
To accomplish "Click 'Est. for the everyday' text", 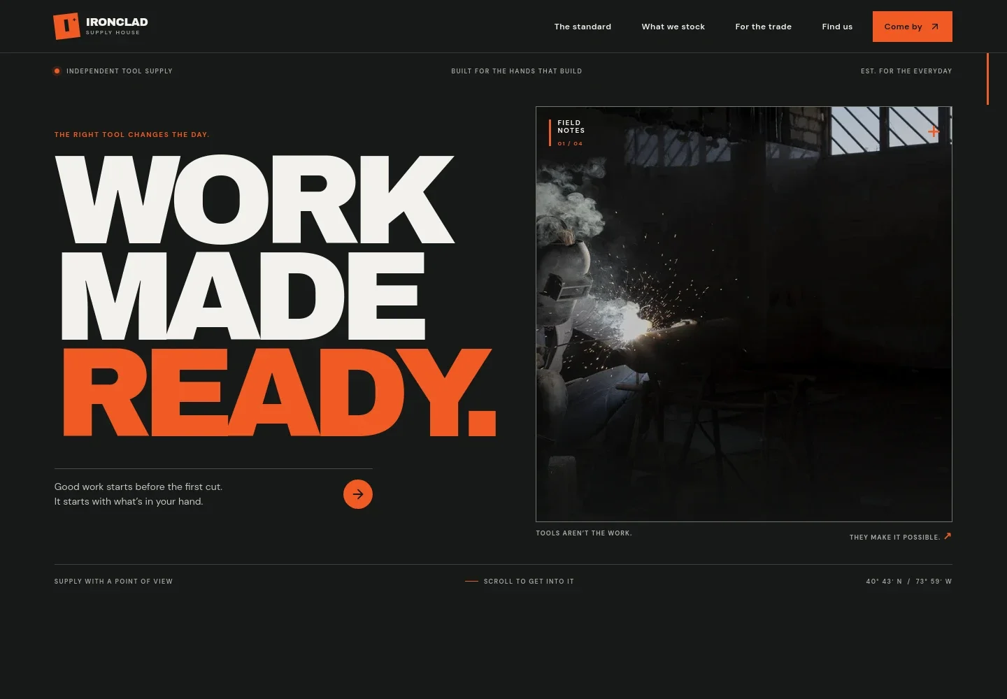I will 906,71.
